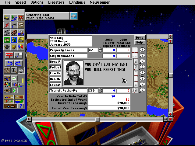
Task: Ask advisor about City Ordinances
Action: tap(142, 56)
